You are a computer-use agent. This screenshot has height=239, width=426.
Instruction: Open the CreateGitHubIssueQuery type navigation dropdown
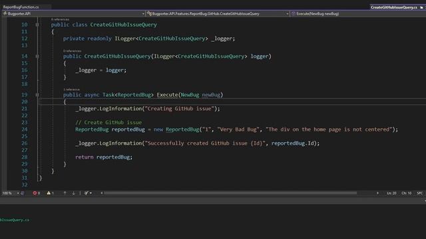click(218, 13)
